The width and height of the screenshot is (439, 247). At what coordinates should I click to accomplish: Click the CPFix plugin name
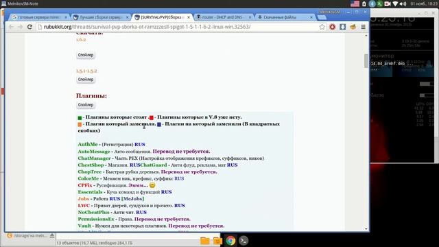coord(85,185)
